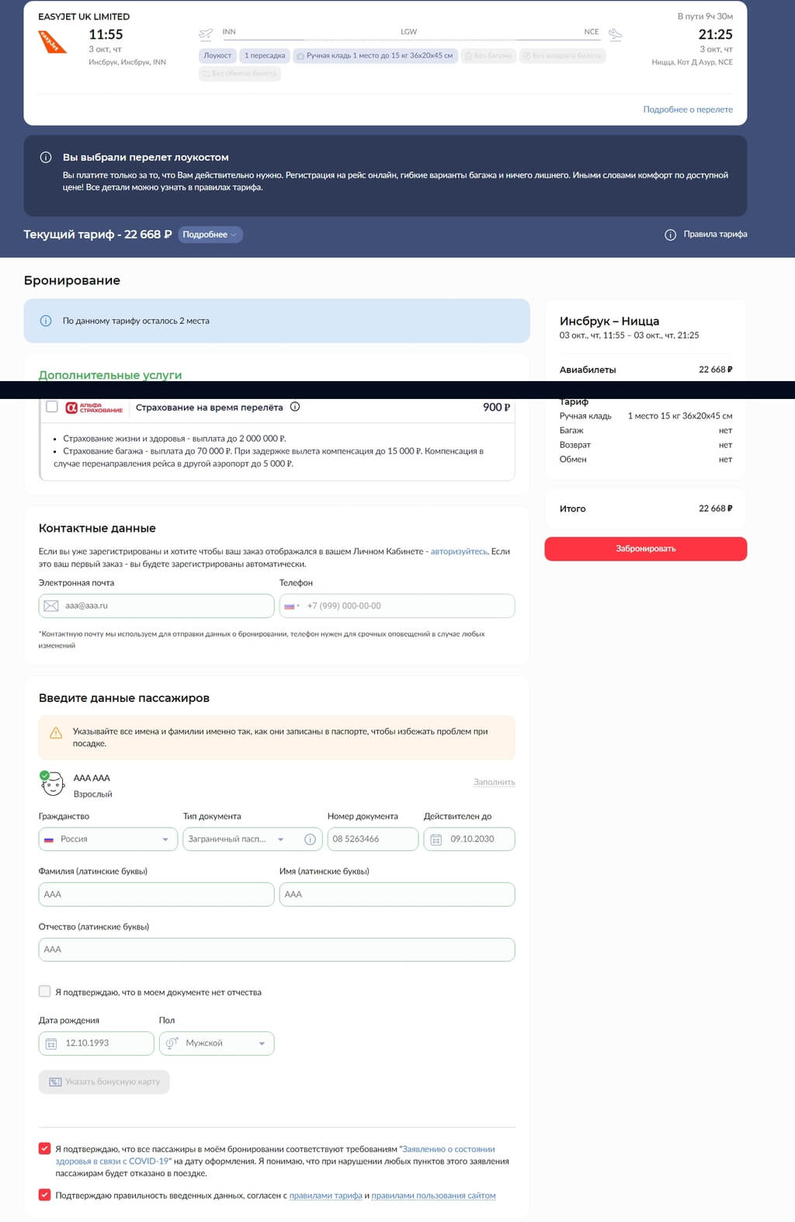Click info icon in remaining seats notice
795x1222 pixels.
46,321
